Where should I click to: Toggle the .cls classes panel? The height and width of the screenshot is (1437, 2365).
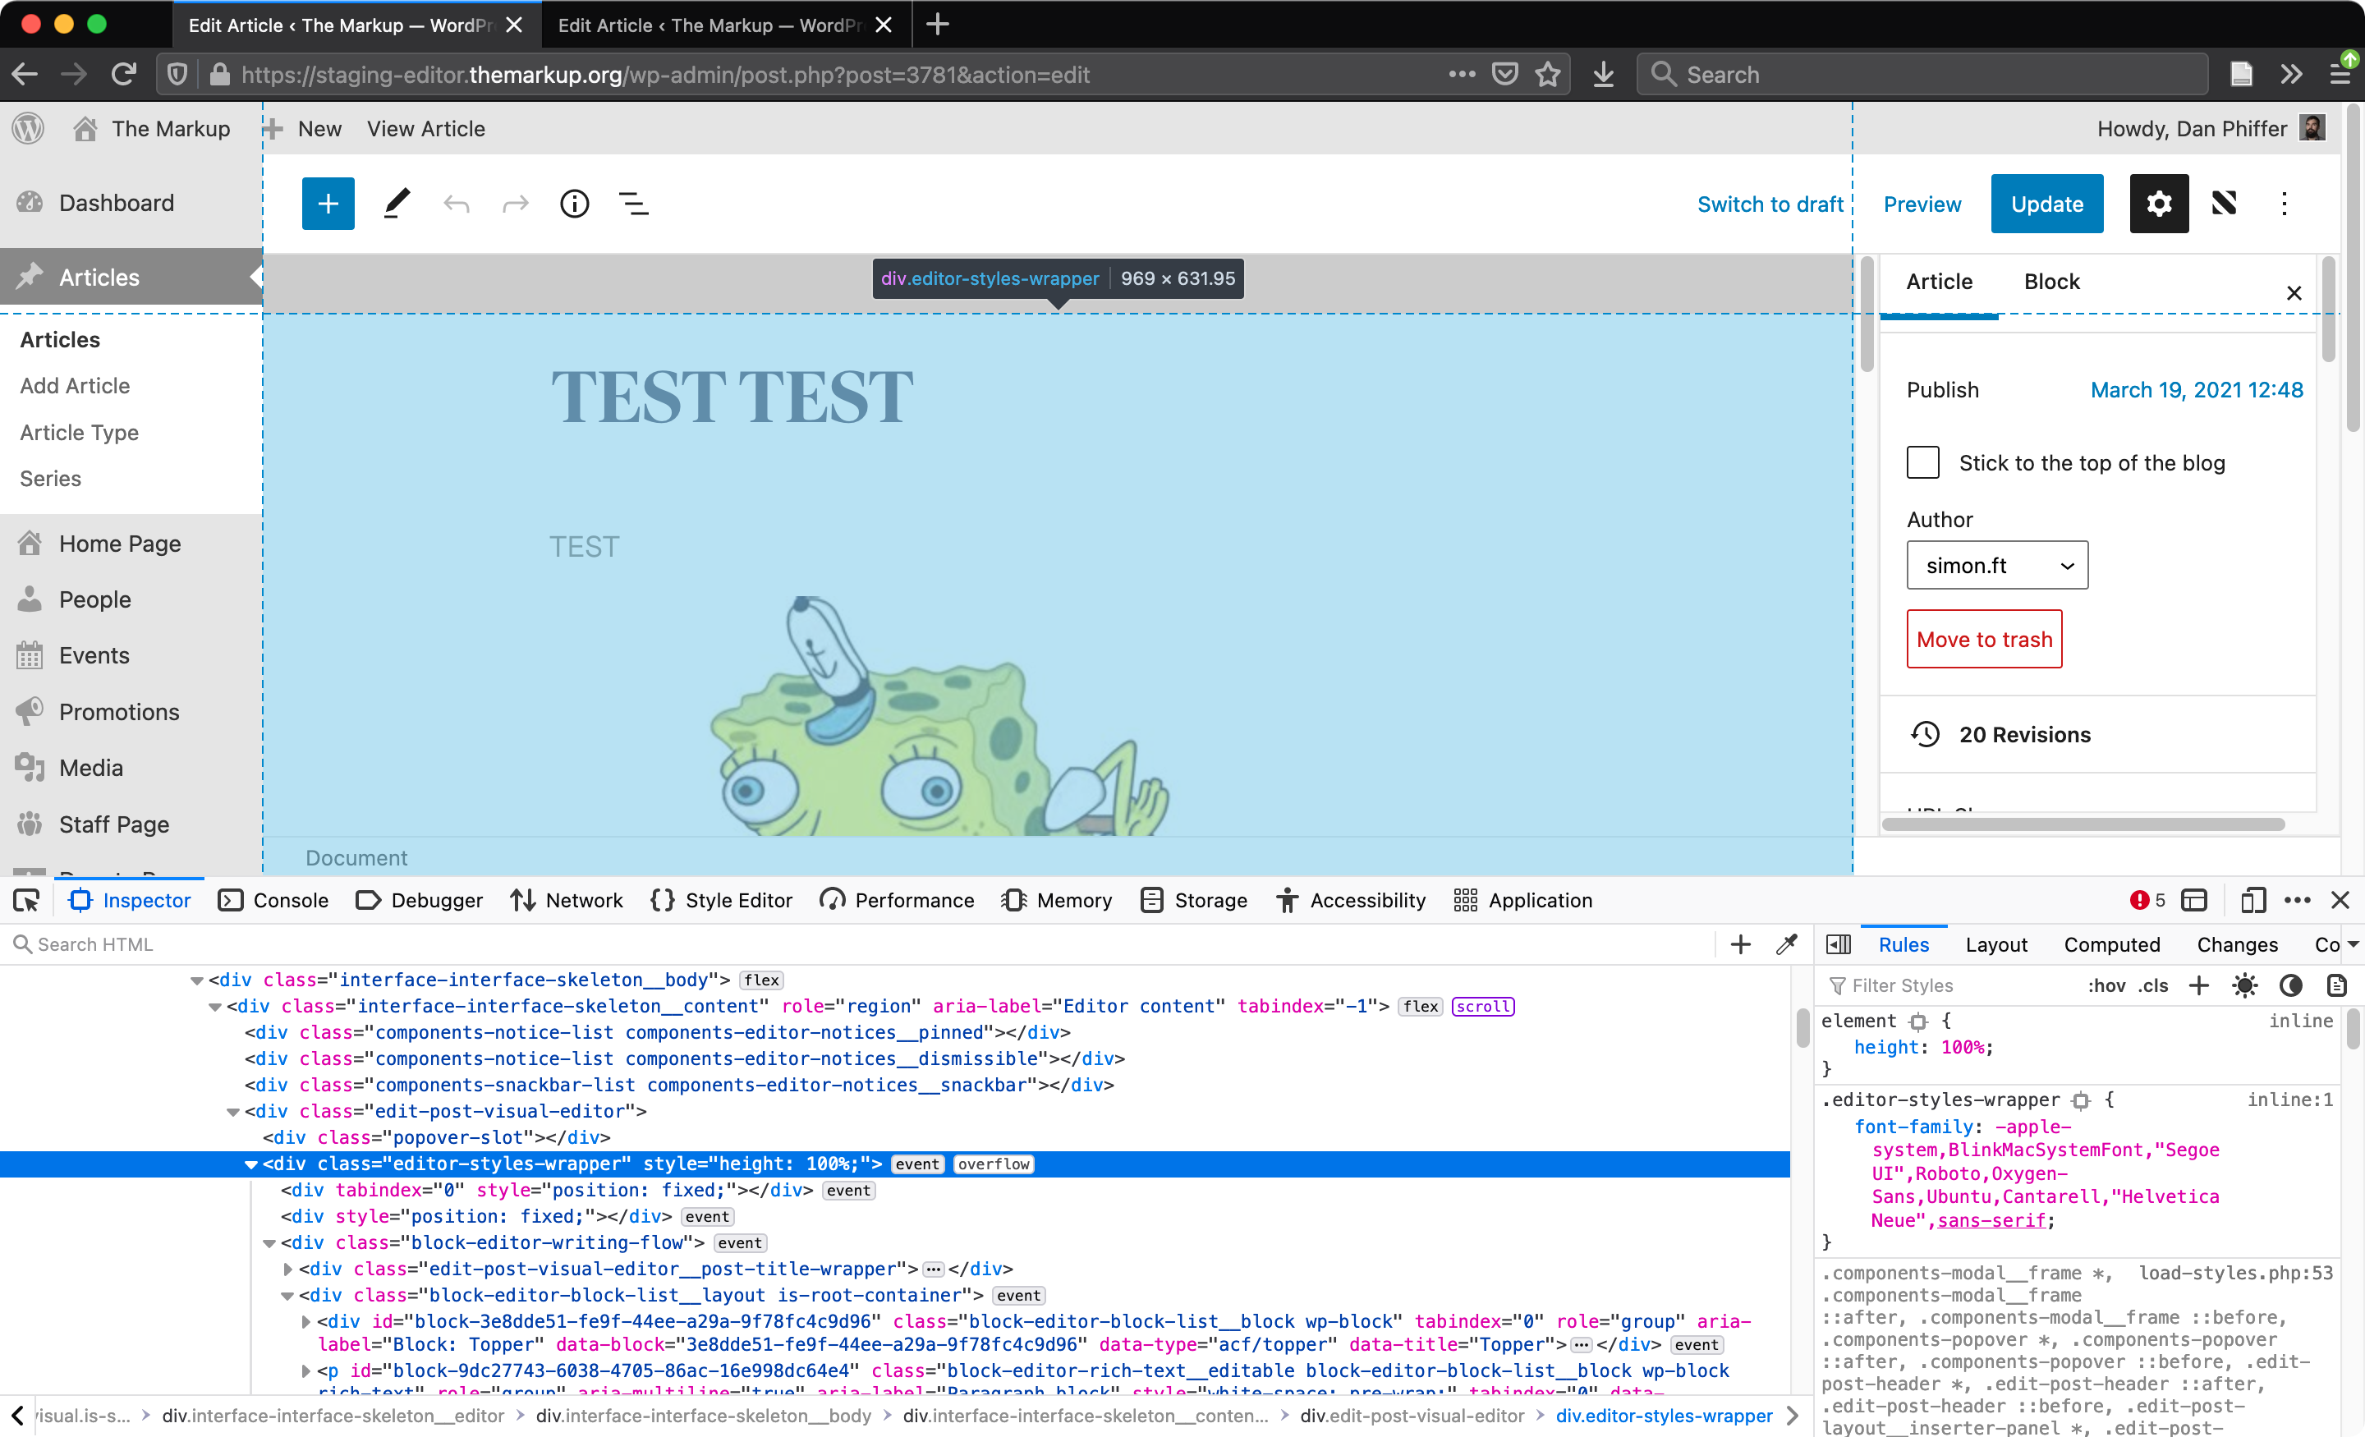point(2153,986)
